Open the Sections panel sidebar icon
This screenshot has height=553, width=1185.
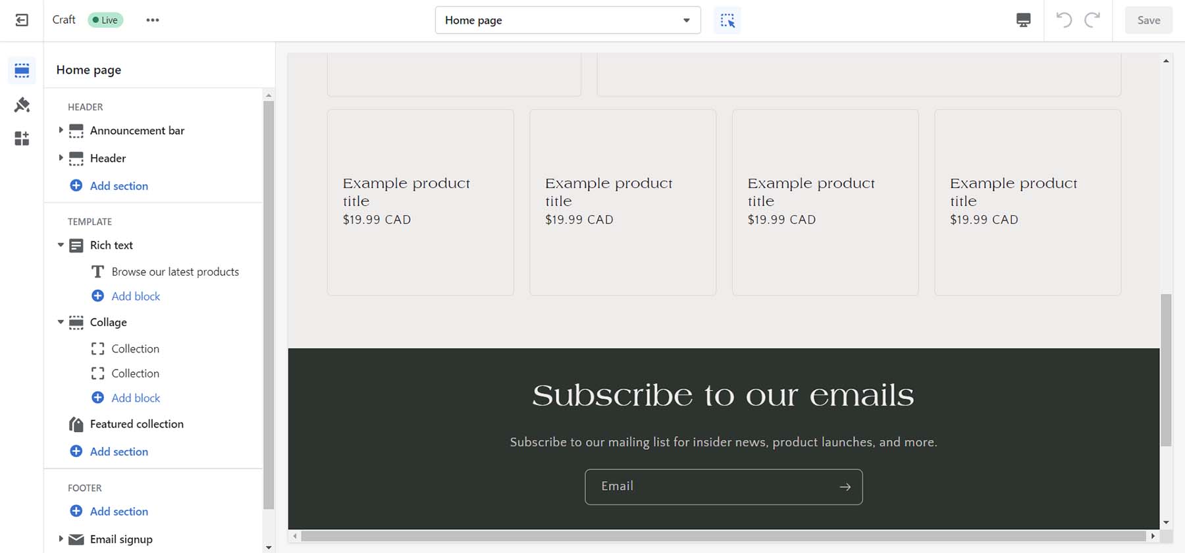click(22, 70)
